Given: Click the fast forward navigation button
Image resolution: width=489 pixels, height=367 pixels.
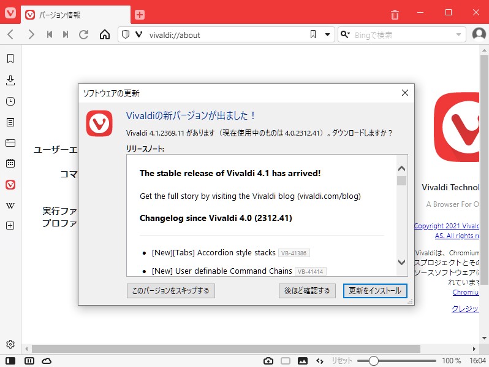Looking at the screenshot, I should 66,34.
